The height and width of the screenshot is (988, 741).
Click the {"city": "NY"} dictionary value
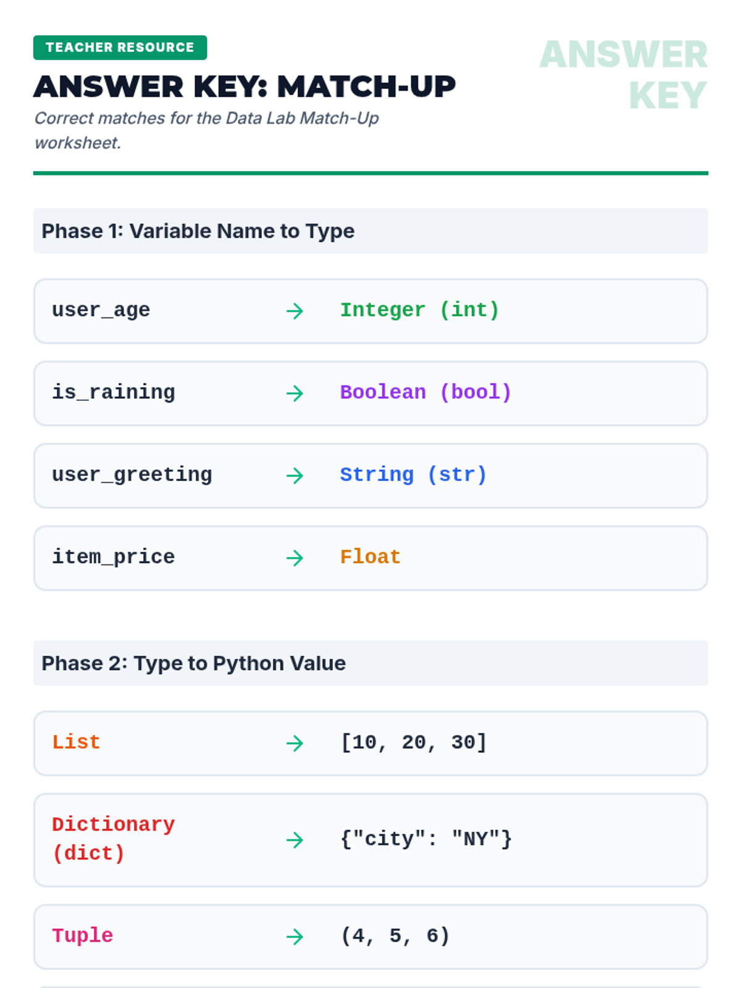[x=425, y=839]
